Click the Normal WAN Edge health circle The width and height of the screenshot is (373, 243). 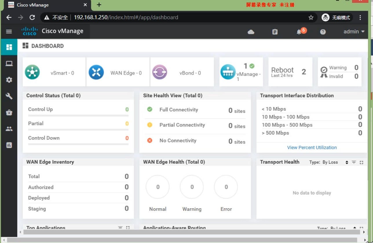[158, 187]
